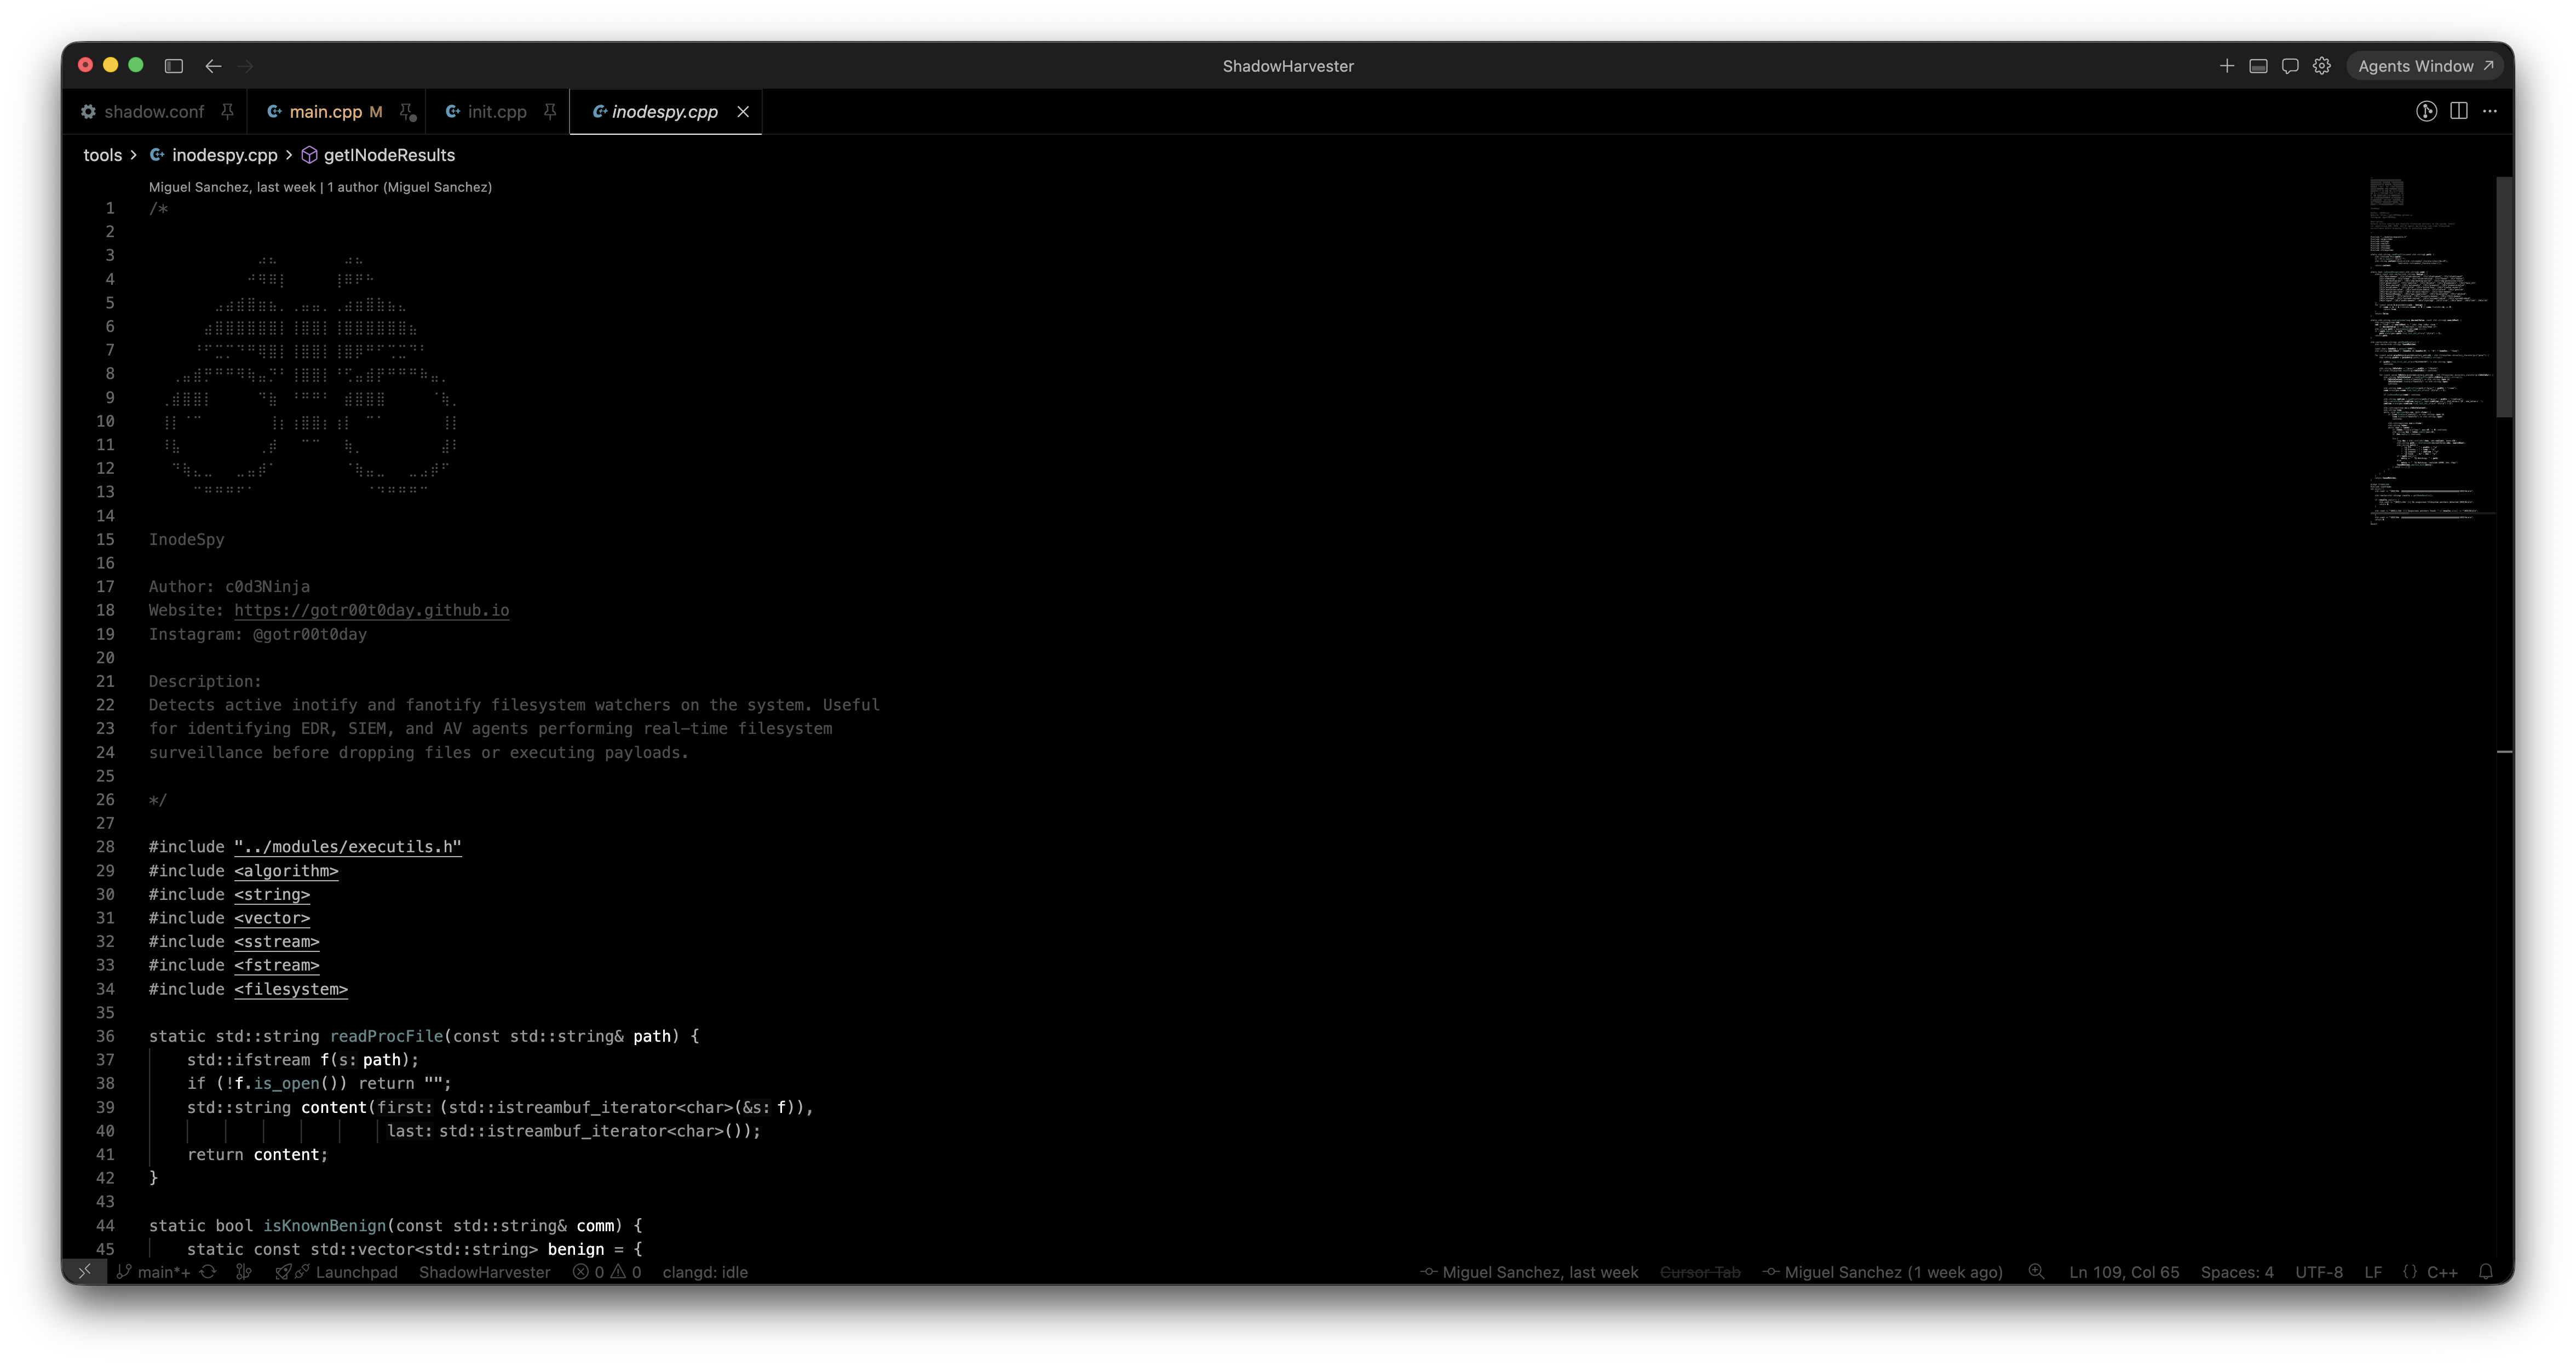
Task: Open the editor more actions menu
Action: pyautogui.click(x=2490, y=111)
